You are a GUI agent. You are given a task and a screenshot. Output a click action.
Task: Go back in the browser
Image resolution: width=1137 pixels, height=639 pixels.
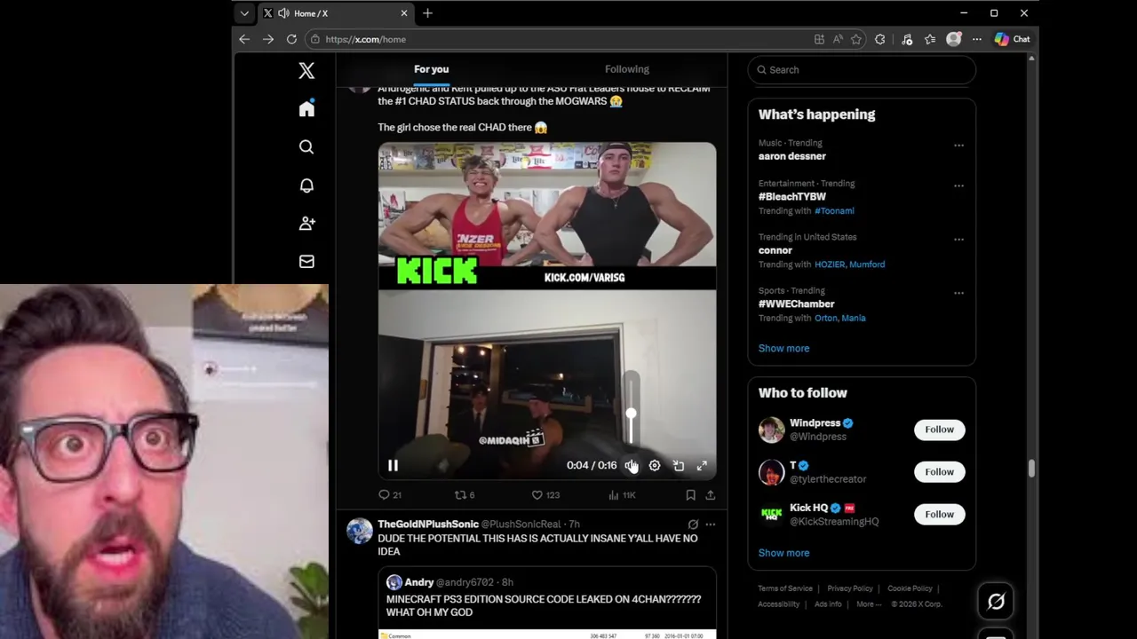244,39
